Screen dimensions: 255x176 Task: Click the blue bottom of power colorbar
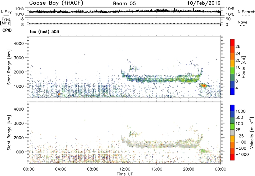[x=232, y=91]
